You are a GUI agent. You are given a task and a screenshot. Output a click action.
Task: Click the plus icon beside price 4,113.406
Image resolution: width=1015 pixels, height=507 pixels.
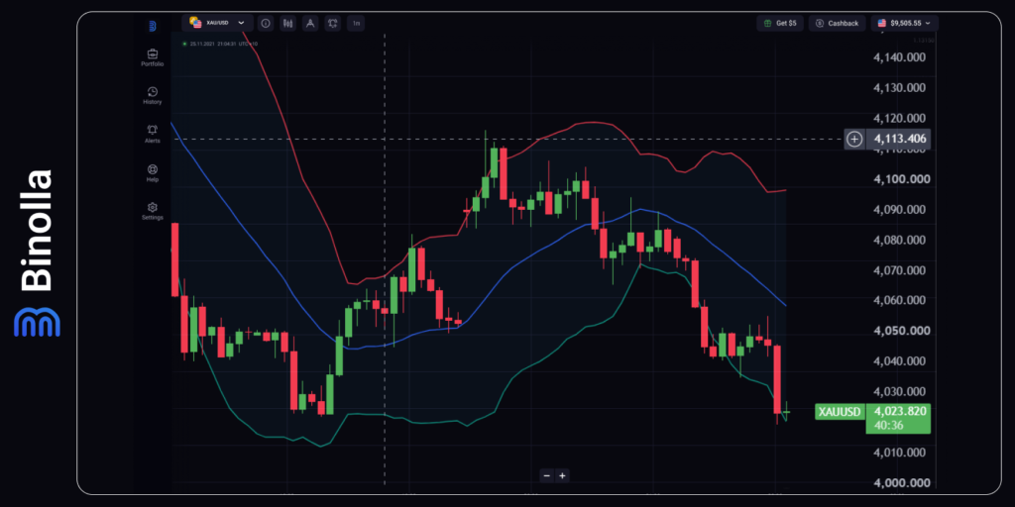854,139
